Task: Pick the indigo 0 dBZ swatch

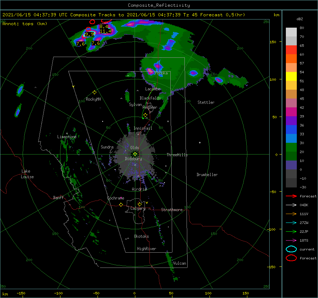Action: point(291,165)
